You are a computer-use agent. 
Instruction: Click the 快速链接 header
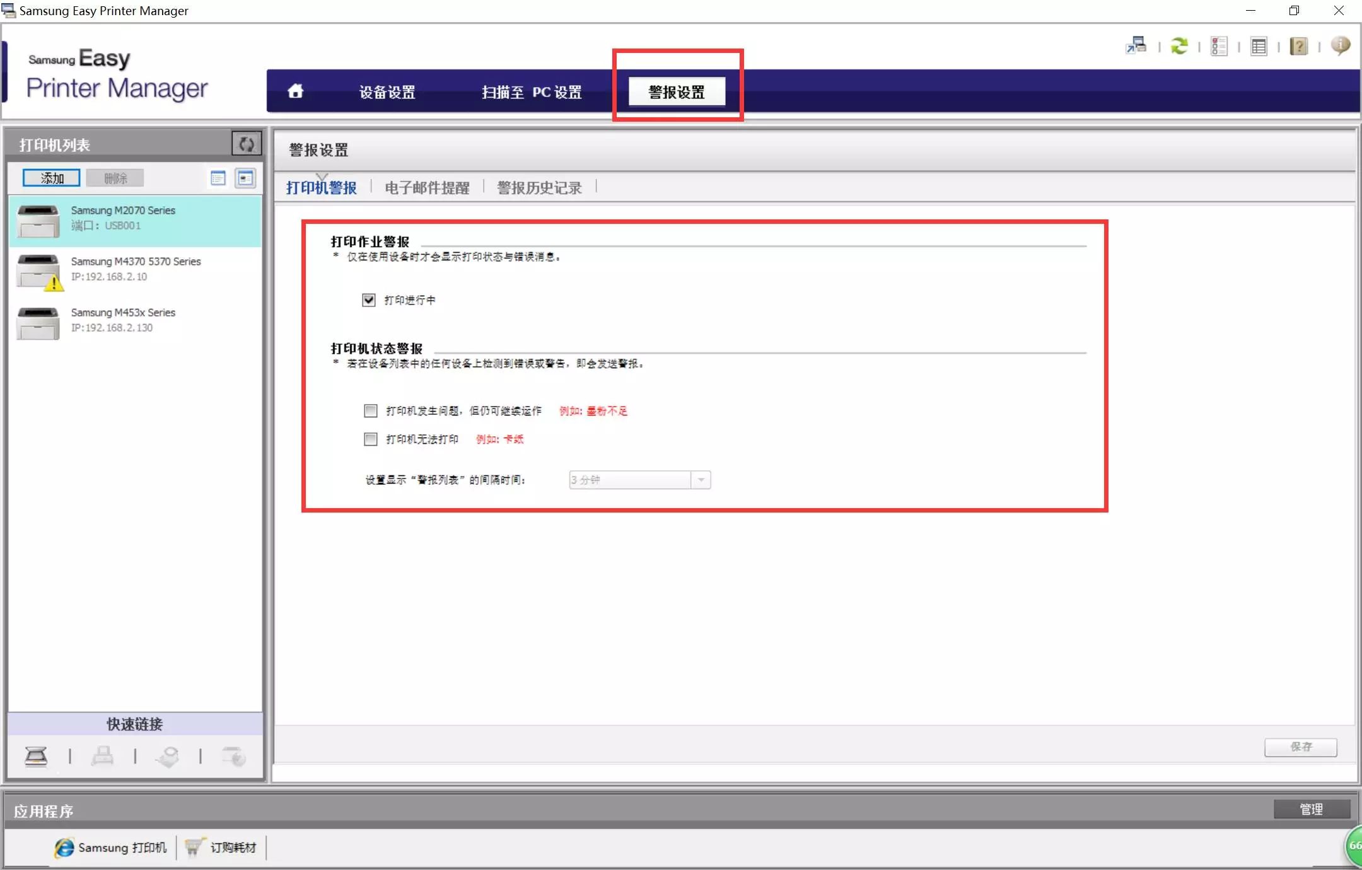[135, 724]
